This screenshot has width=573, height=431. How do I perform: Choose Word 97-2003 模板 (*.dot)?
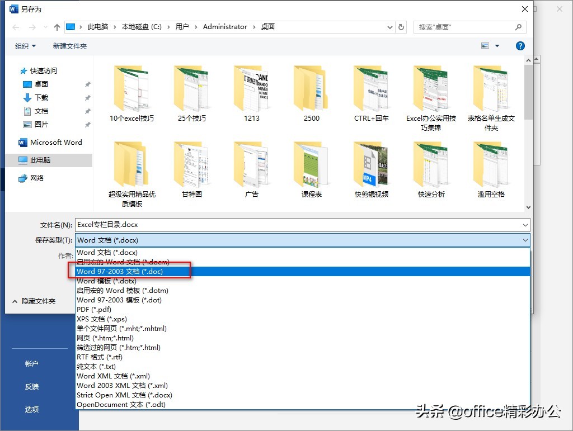pos(303,300)
